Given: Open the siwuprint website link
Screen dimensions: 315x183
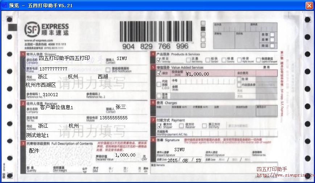Looking at the screenshot, I should click(286, 175).
